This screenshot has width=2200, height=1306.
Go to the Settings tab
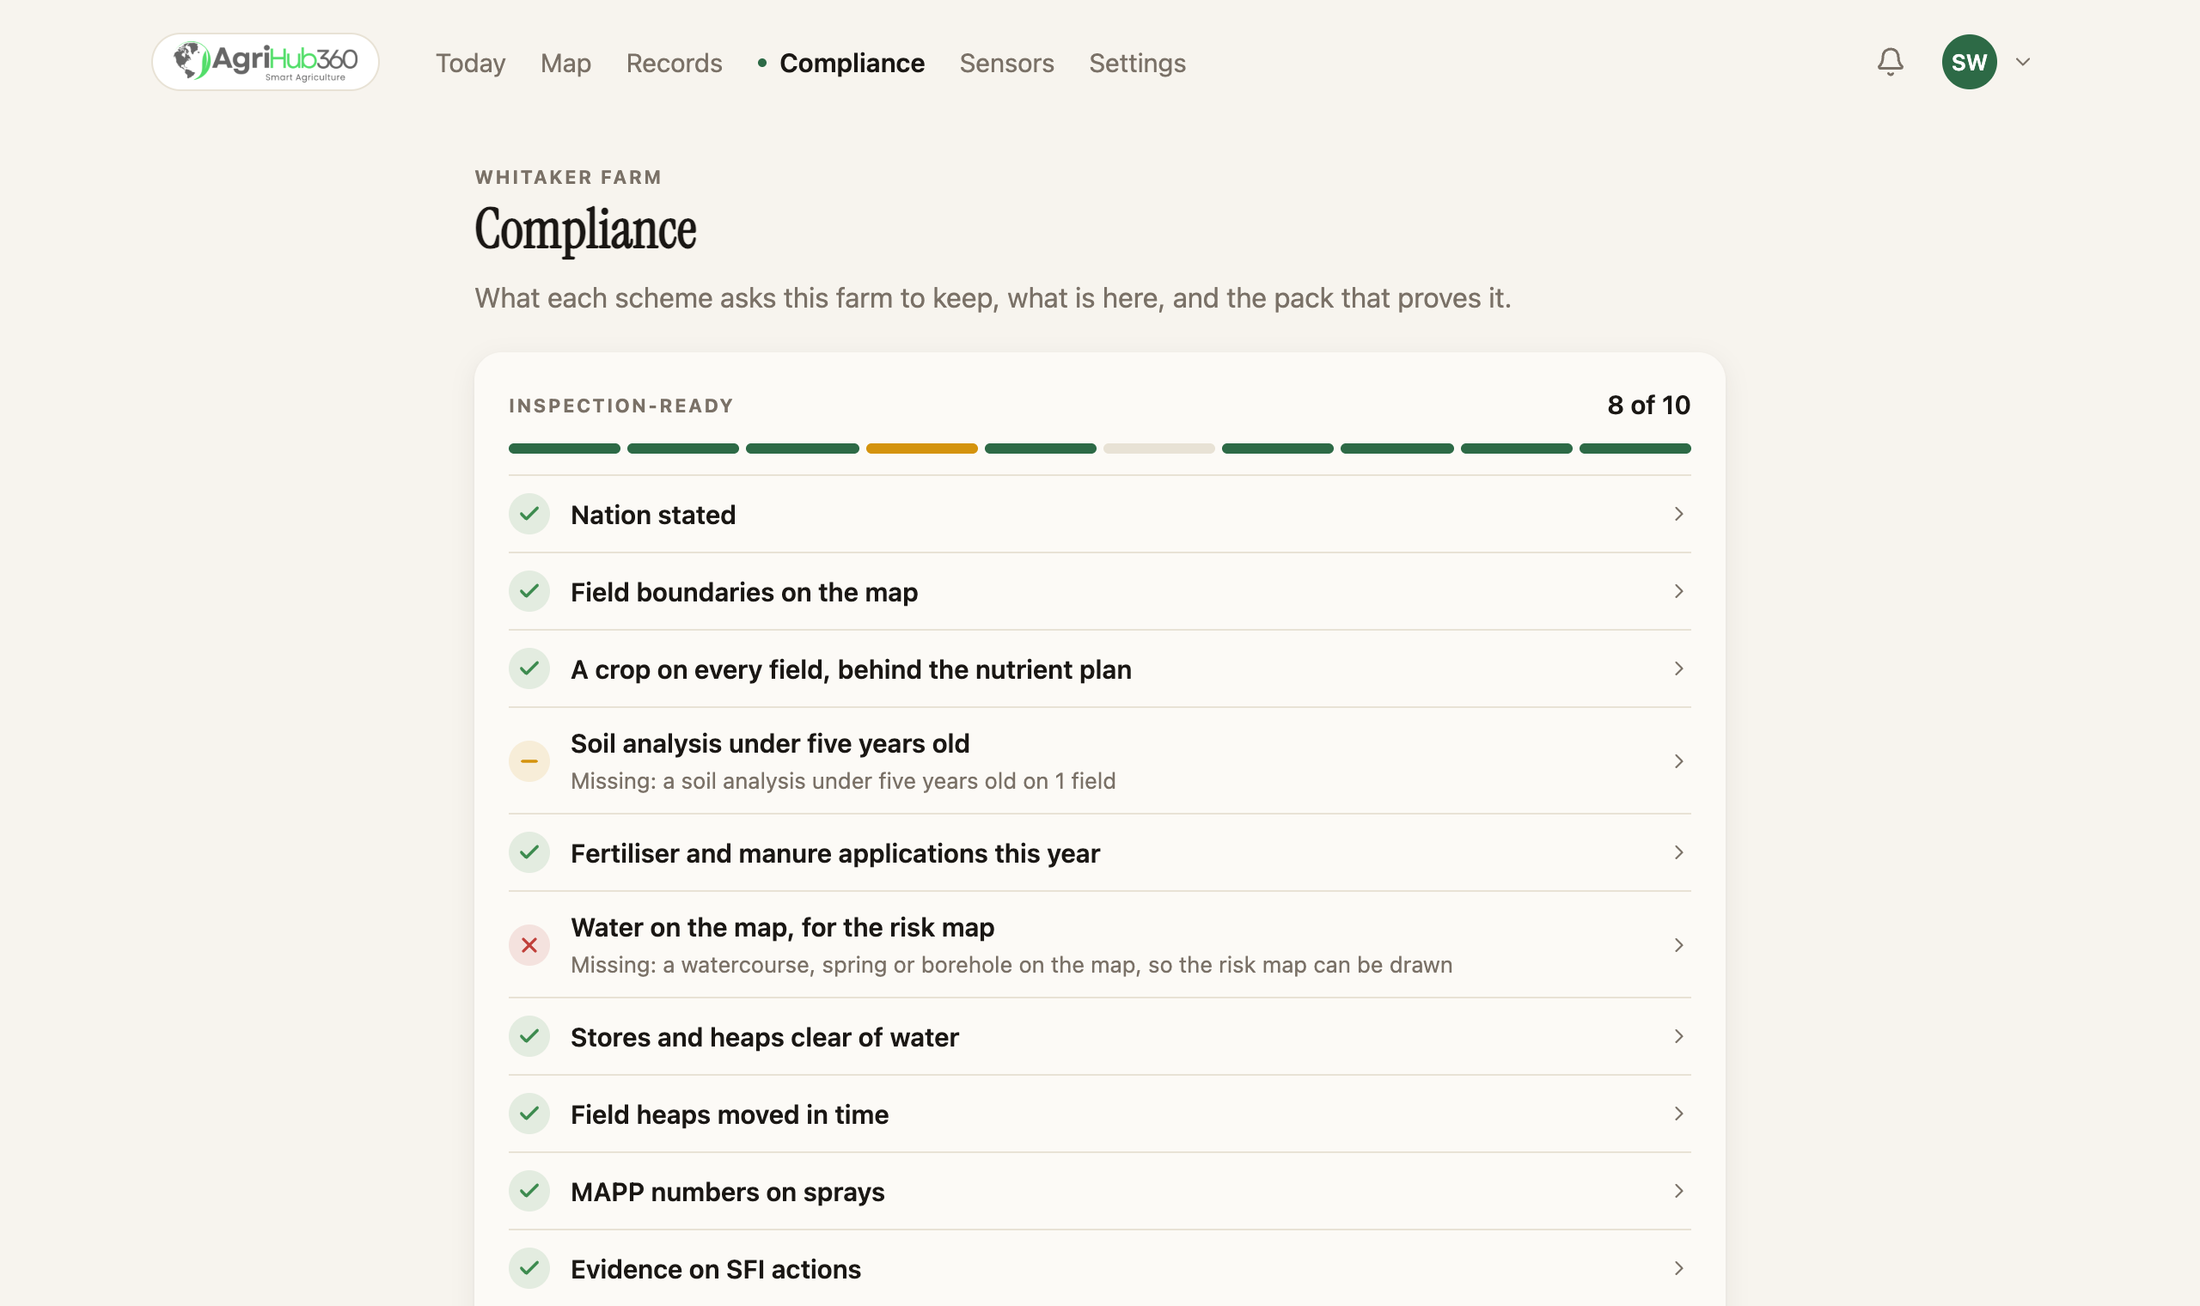[x=1137, y=63]
